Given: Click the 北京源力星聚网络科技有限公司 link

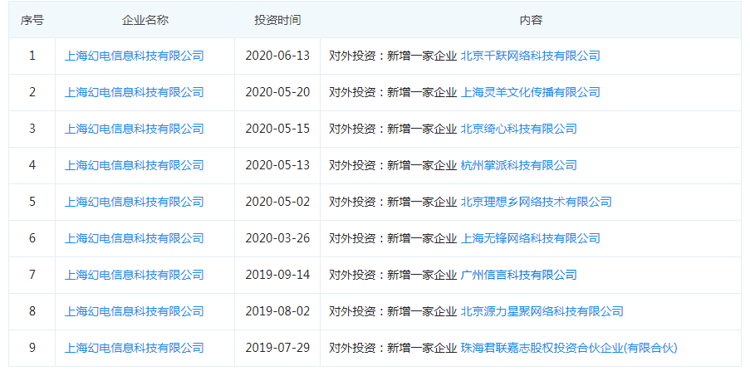Looking at the screenshot, I should pyautogui.click(x=542, y=311).
